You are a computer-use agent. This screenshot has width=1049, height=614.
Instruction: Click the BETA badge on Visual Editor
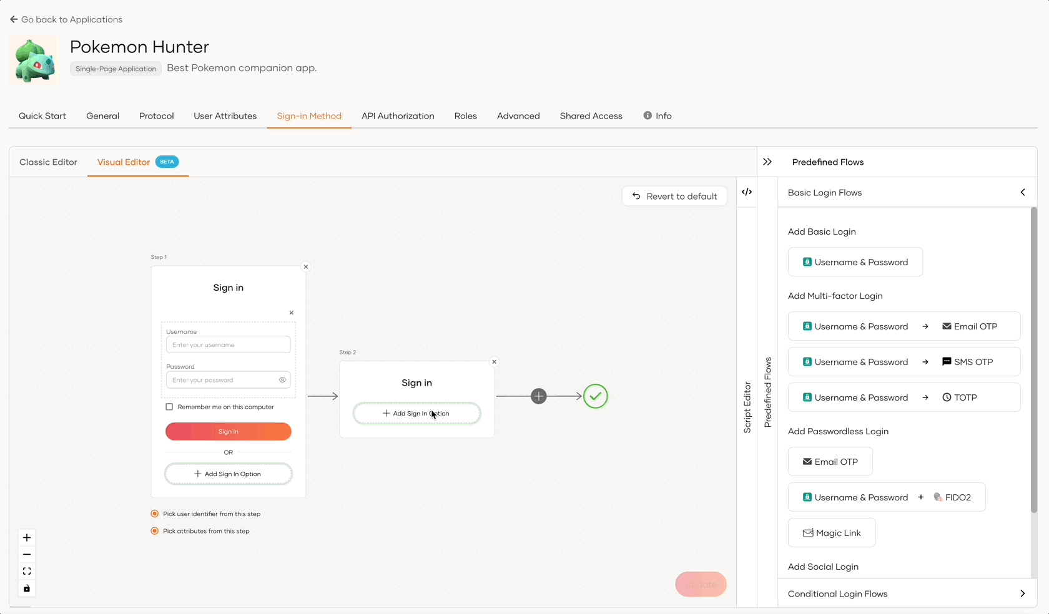[x=167, y=162]
